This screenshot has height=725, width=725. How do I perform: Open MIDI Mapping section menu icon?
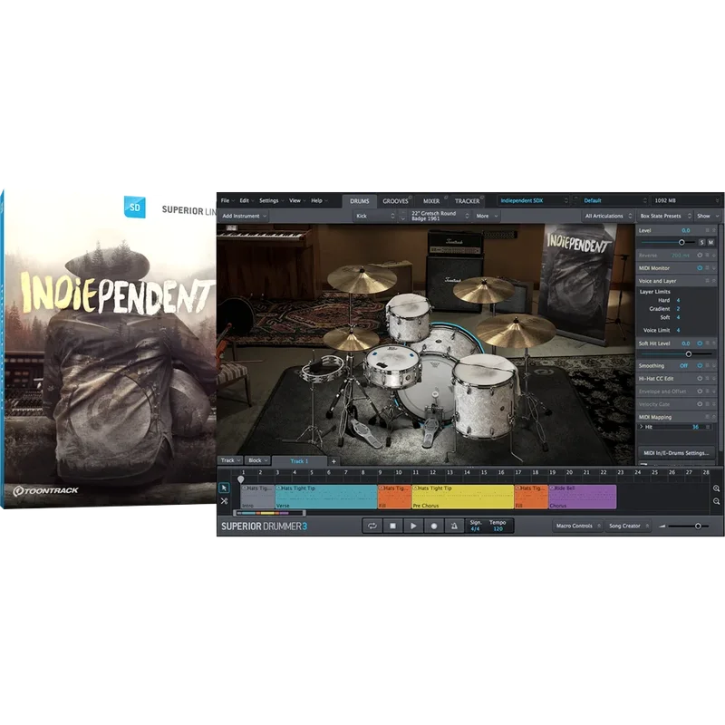point(707,417)
